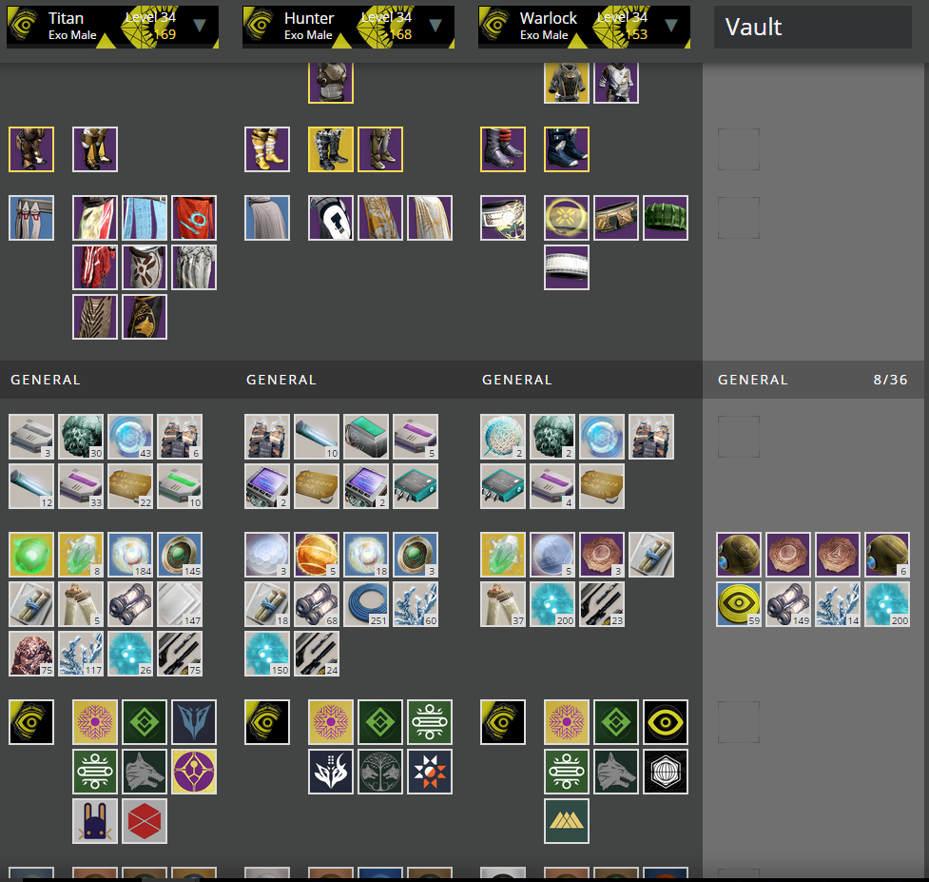This screenshot has width=929, height=882.
Task: Select the Hunter white wolf-tree emblem
Action: [x=380, y=772]
